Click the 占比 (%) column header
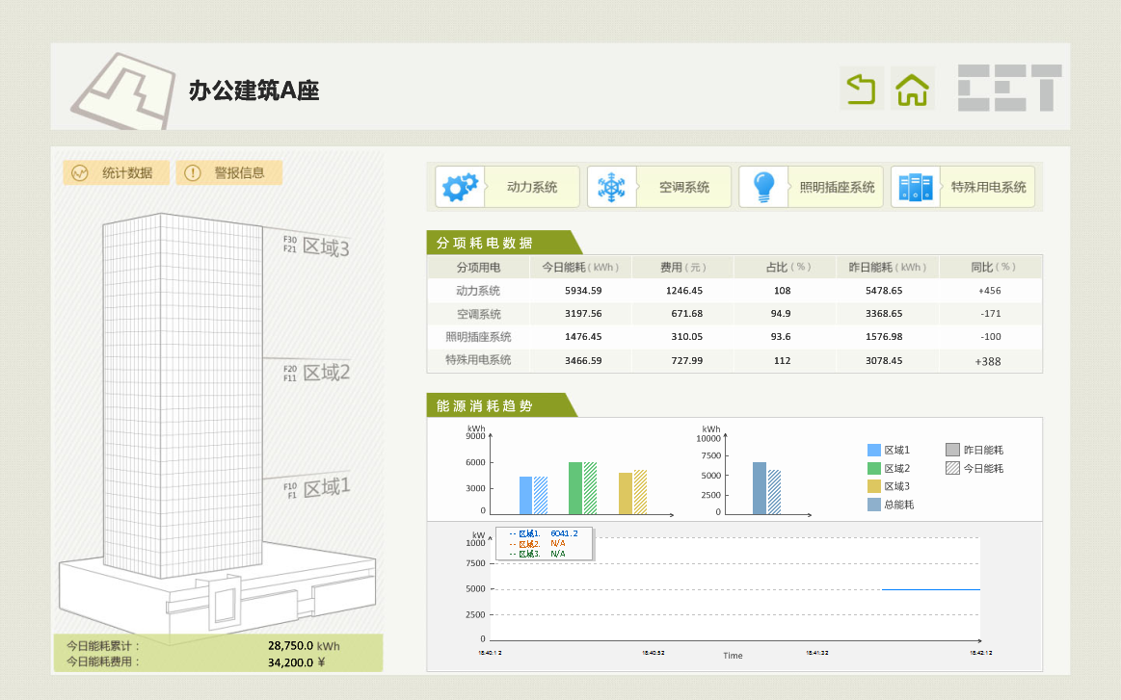Image resolution: width=1121 pixels, height=700 pixels. (785, 267)
